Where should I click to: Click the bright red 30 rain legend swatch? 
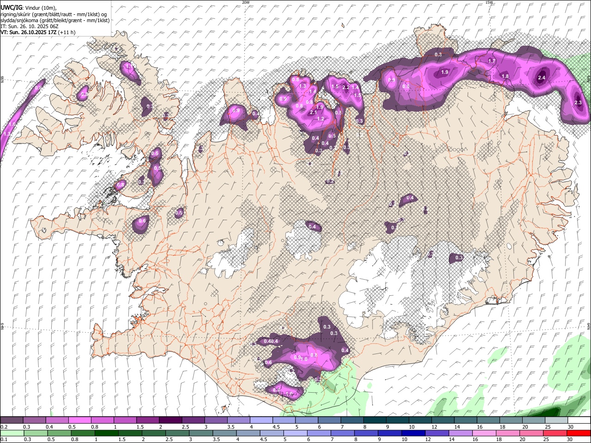pyautogui.click(x=578, y=433)
